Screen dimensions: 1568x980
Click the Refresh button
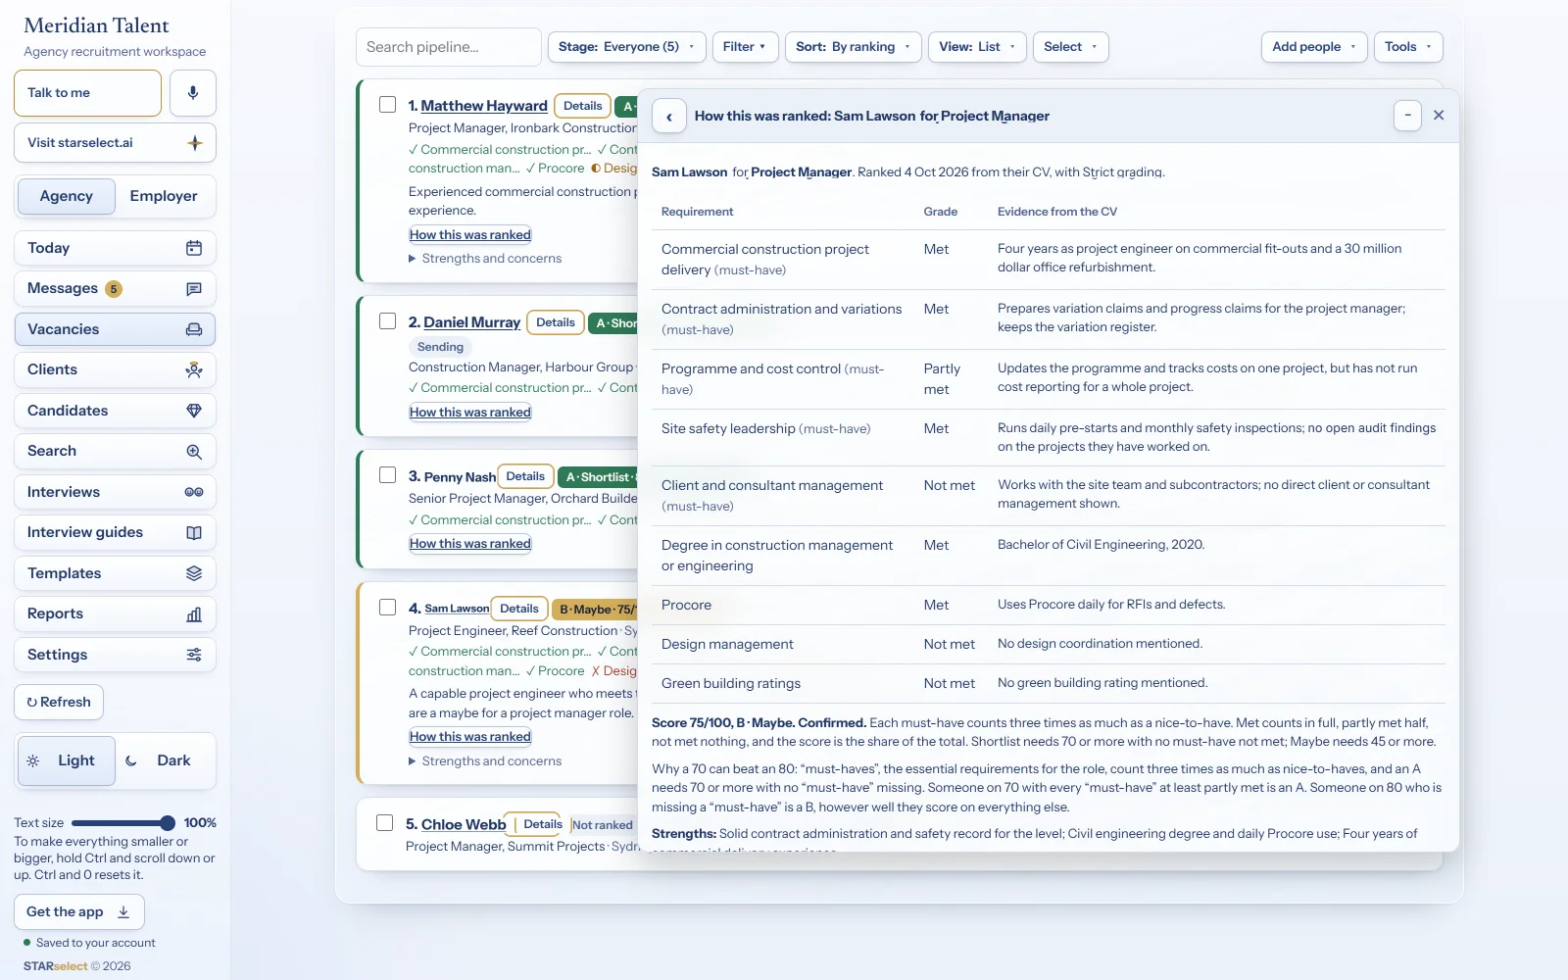[x=59, y=702]
